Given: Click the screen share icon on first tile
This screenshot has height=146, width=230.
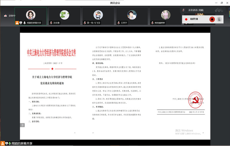Looking at the screenshot, I should (x=21, y=23).
